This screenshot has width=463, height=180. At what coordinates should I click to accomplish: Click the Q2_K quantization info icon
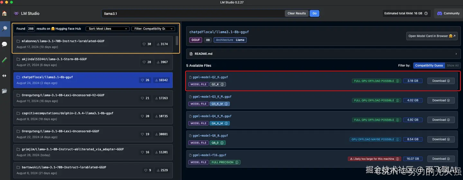click(222, 84)
